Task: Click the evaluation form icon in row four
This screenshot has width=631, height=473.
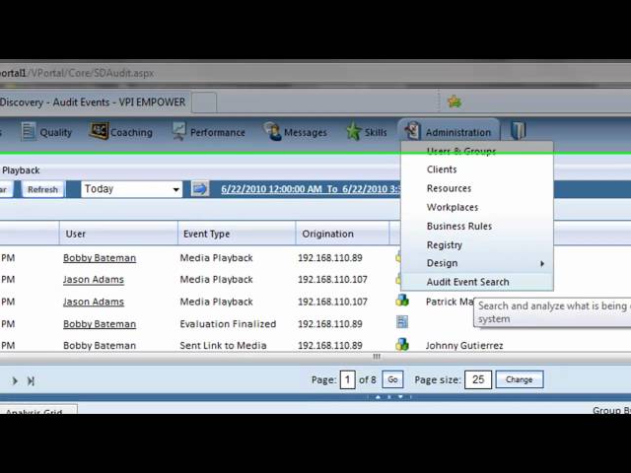Action: 402,322
